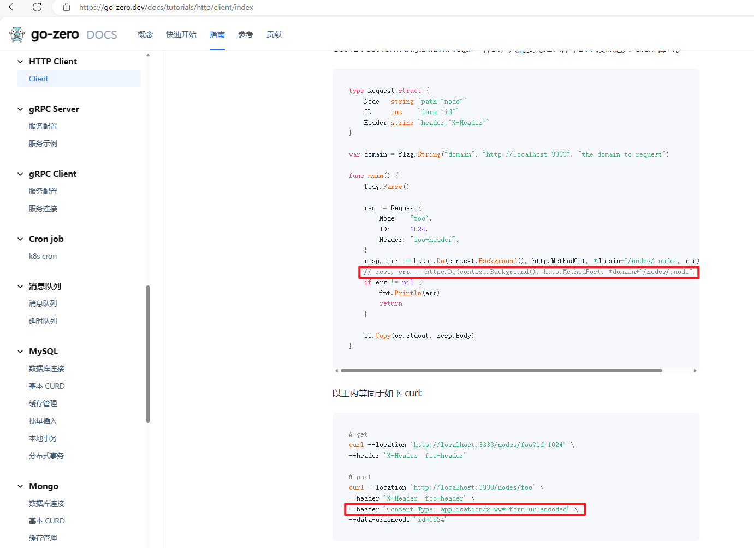Click the 'type Request struct {' code line
The width and height of the screenshot is (754, 548).
pyautogui.click(x=389, y=91)
